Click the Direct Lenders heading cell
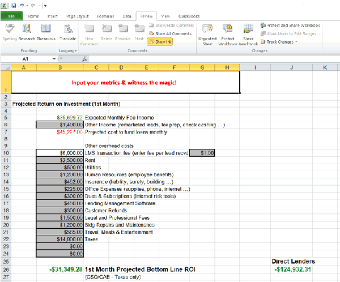 pyautogui.click(x=293, y=261)
